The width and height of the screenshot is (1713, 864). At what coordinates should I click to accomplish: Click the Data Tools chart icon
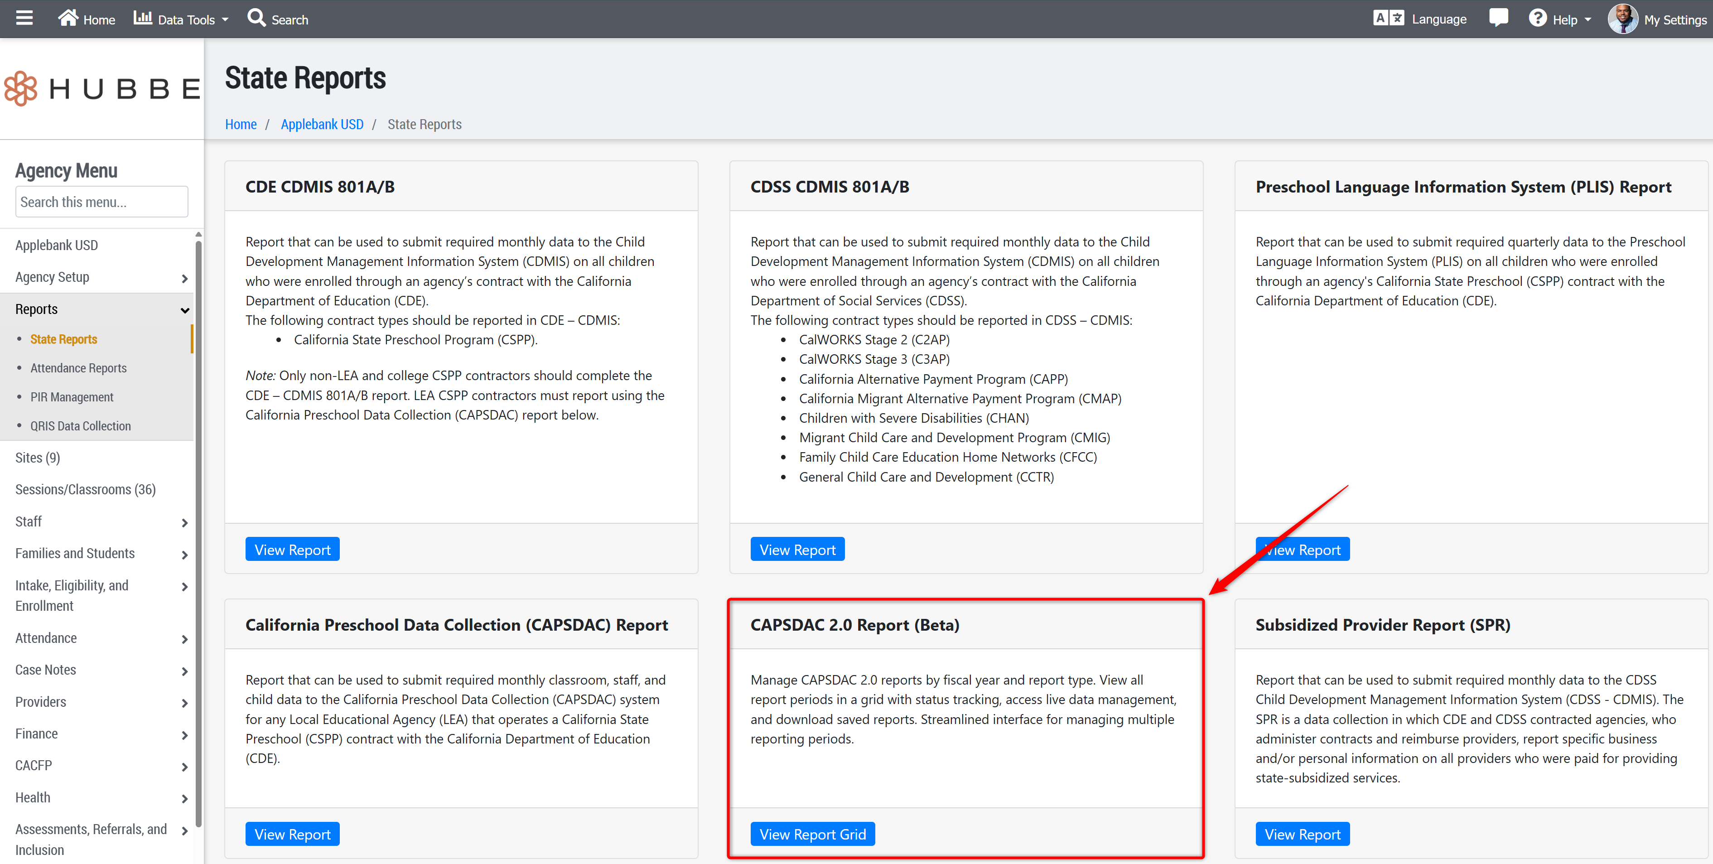coord(142,18)
